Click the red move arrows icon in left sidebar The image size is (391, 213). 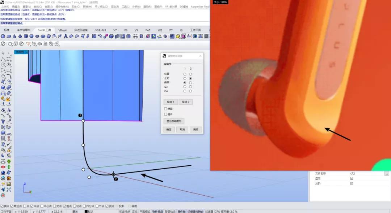3,167
